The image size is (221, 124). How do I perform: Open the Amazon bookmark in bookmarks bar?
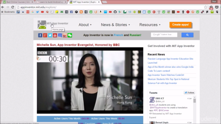click(100, 12)
